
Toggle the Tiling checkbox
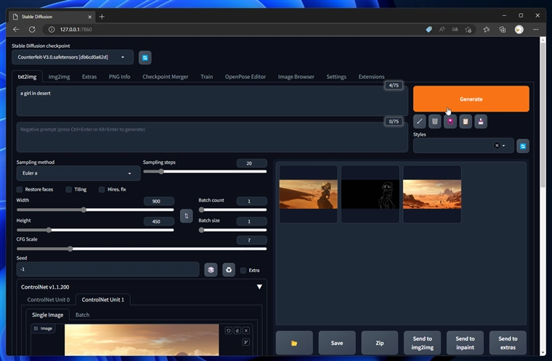69,189
